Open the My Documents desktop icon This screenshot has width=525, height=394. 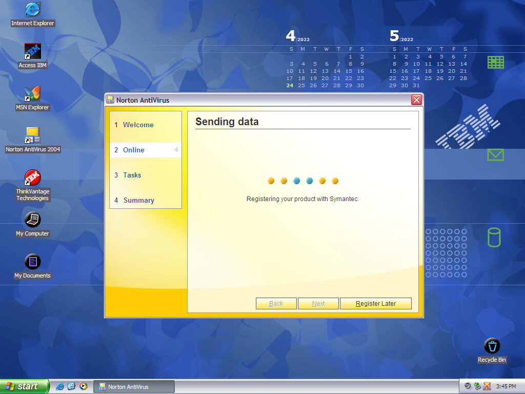tap(33, 262)
